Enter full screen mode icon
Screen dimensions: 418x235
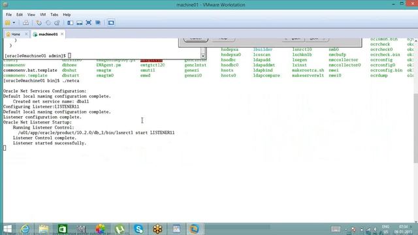click(89, 23)
